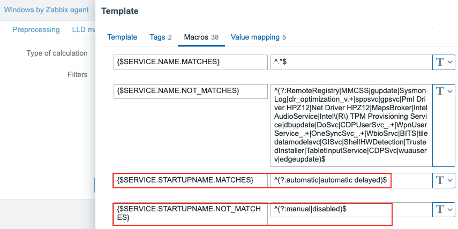Switch to the Template tab
Image resolution: width=458 pixels, height=229 pixels.
point(122,37)
